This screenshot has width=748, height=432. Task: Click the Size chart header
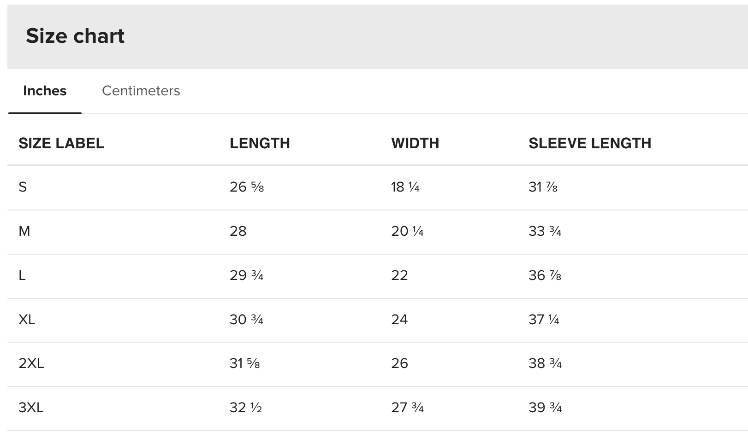point(76,35)
